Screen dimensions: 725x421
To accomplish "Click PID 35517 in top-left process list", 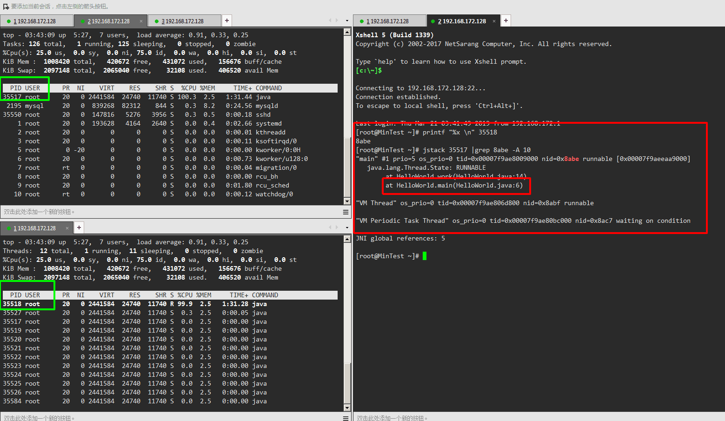I will (x=12, y=97).
